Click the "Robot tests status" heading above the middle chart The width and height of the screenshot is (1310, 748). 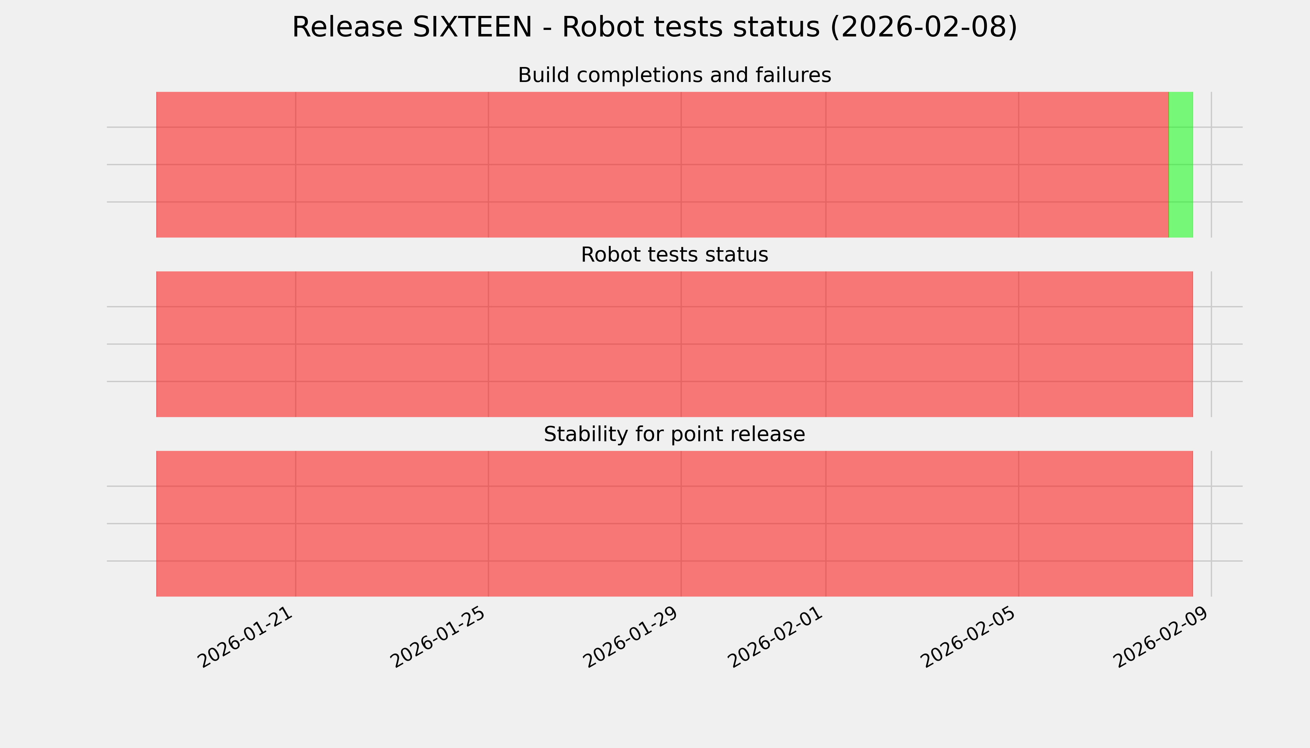tap(674, 255)
